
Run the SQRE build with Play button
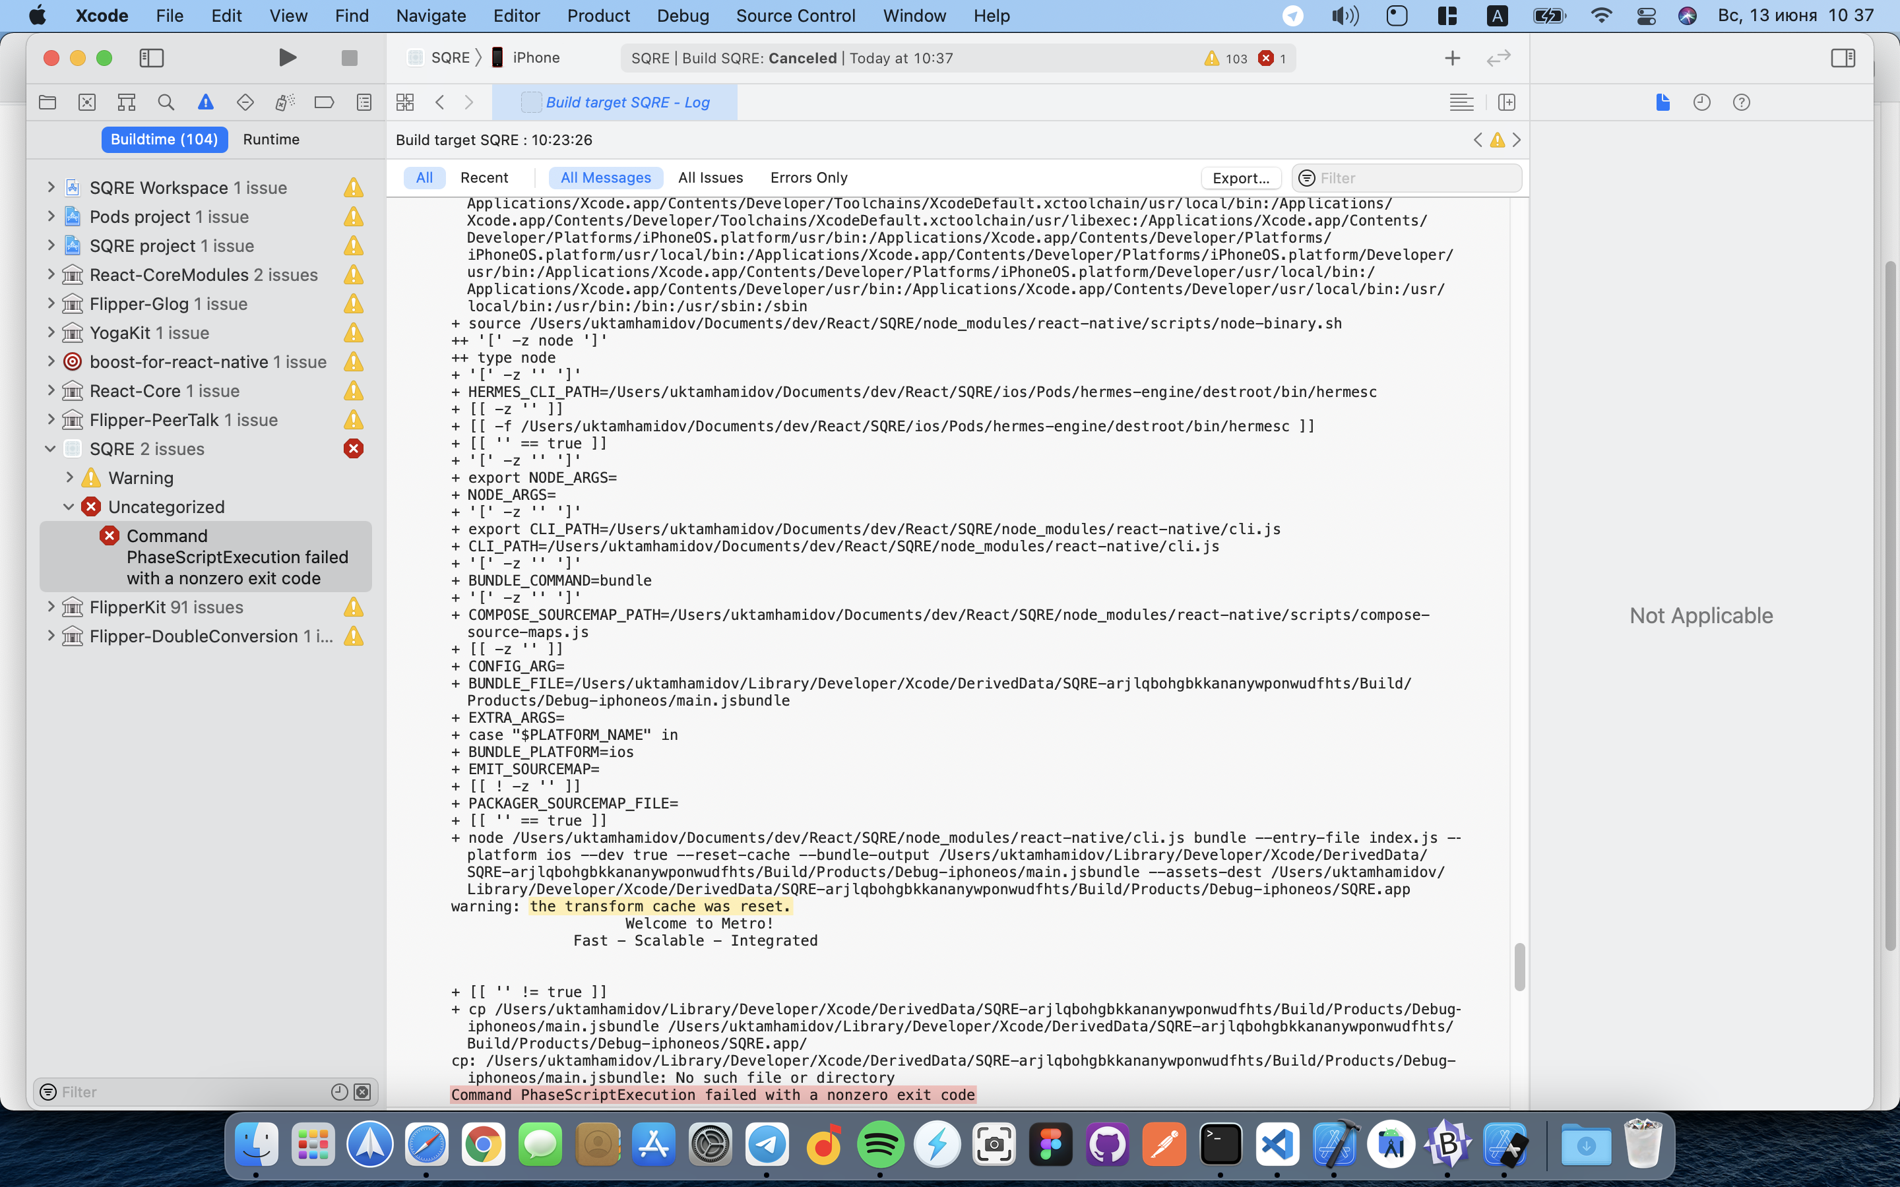point(288,57)
